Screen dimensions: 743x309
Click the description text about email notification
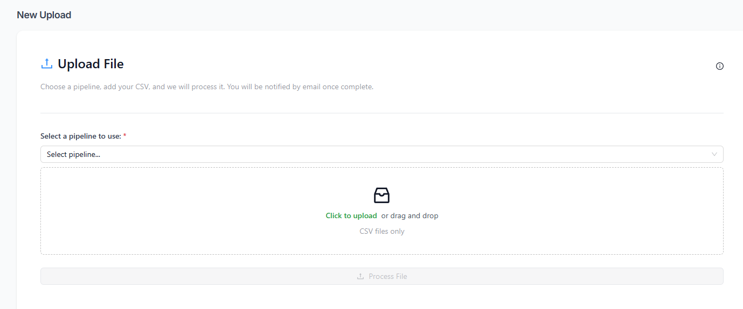click(207, 87)
